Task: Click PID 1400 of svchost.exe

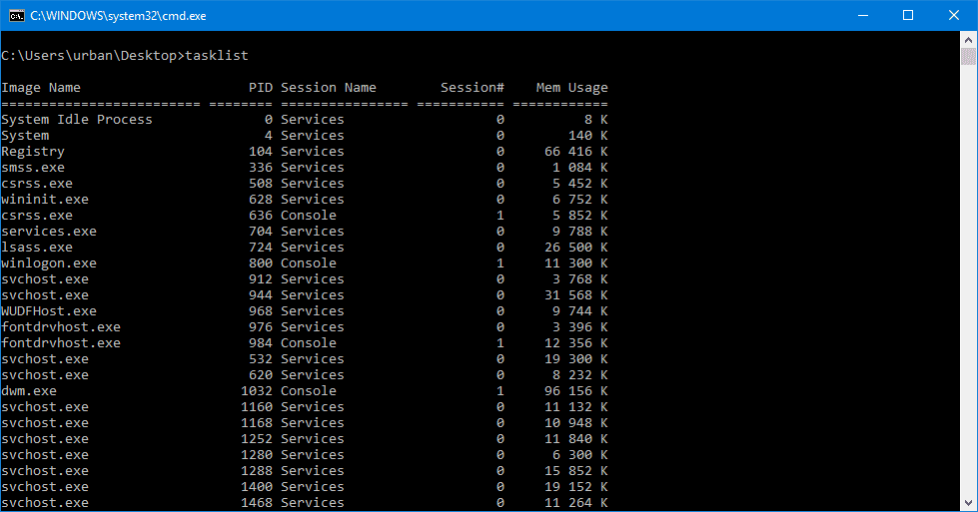Action: tap(257, 487)
